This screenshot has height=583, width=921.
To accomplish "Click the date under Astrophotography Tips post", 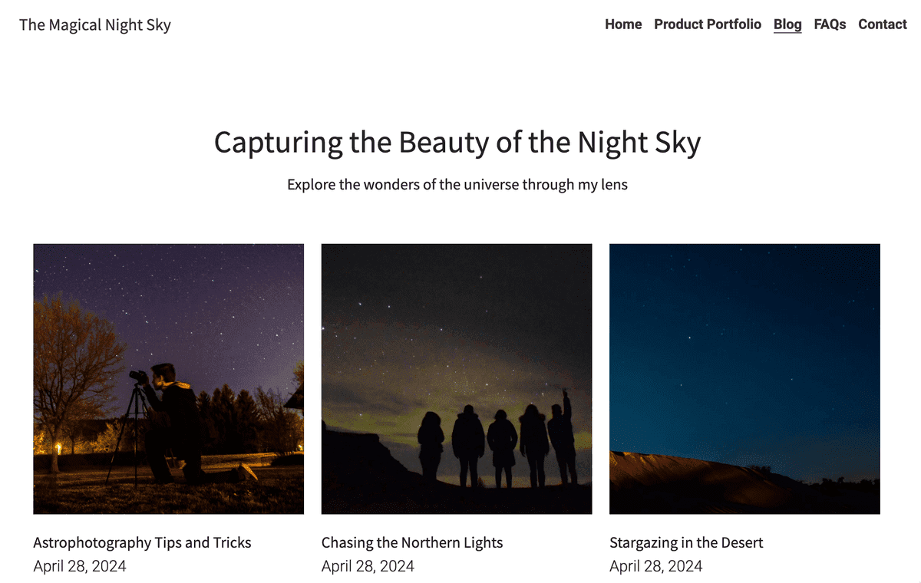I will (80, 566).
